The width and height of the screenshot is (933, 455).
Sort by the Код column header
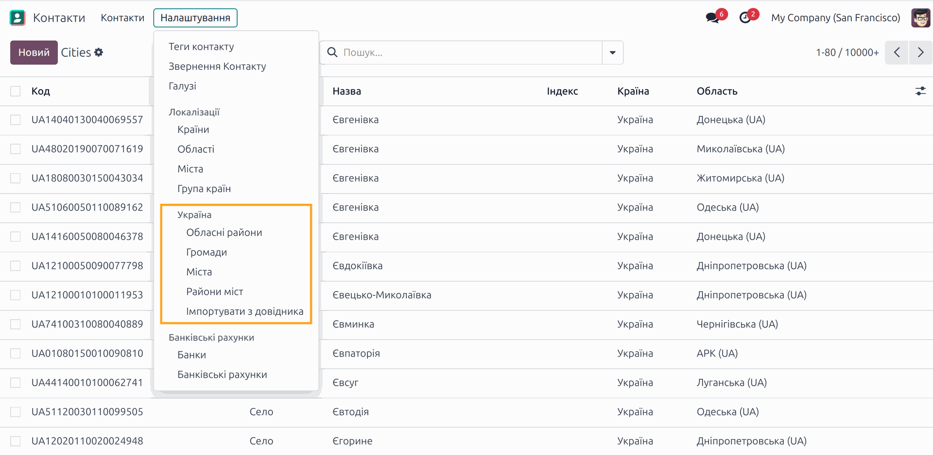[x=41, y=91]
